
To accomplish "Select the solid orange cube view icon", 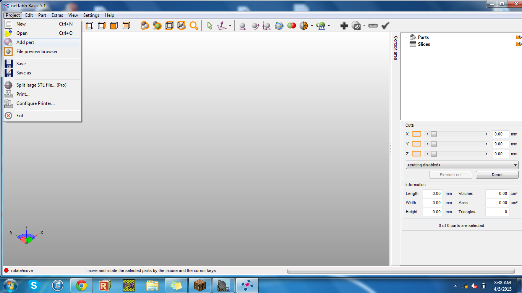I will pyautogui.click(x=114, y=26).
